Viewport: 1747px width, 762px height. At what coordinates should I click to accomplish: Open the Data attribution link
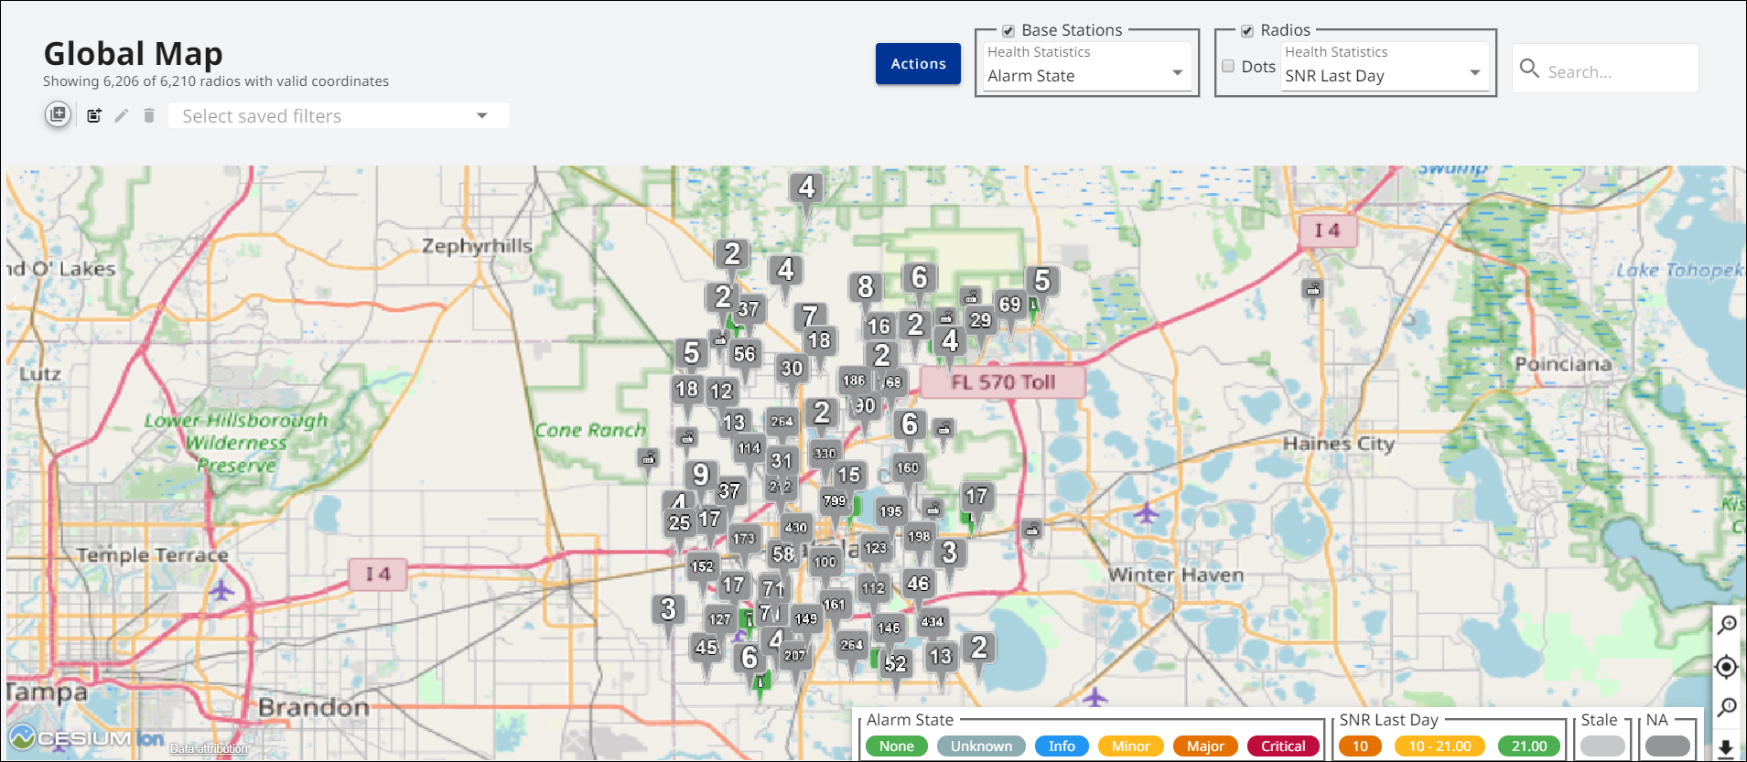pos(209,748)
